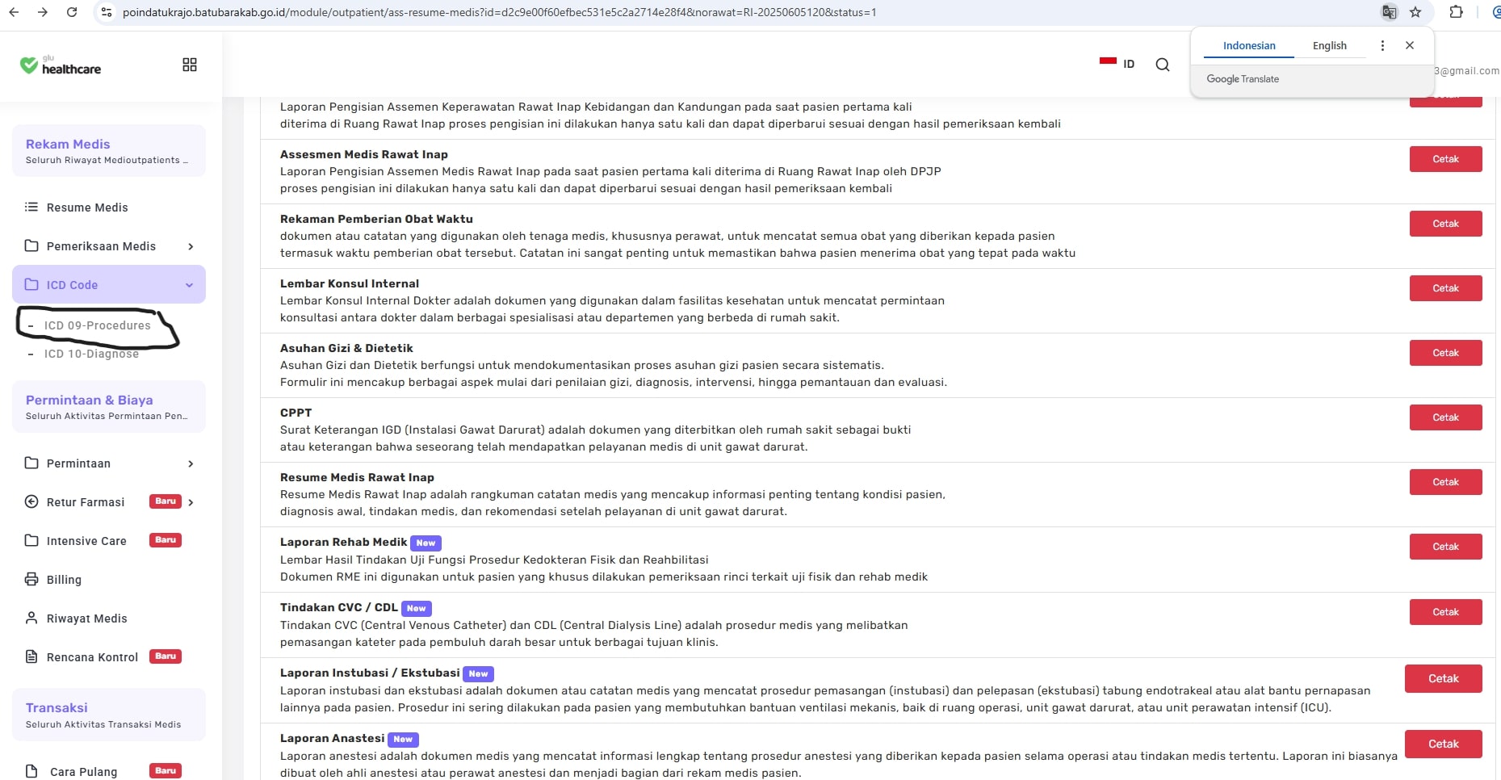This screenshot has width=1501, height=780.
Task: Click the browser address bar URL
Action: tap(499, 12)
